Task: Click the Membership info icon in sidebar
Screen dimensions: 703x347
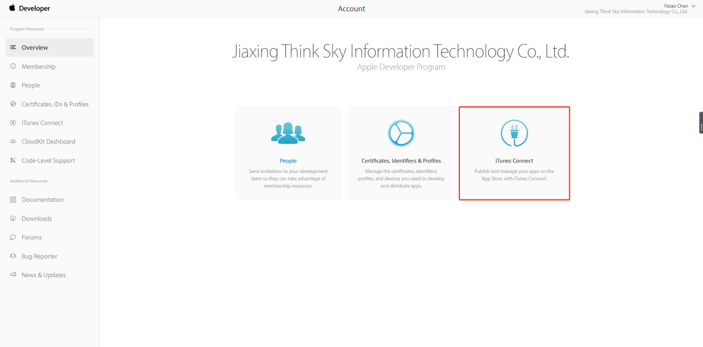Action: (x=13, y=67)
